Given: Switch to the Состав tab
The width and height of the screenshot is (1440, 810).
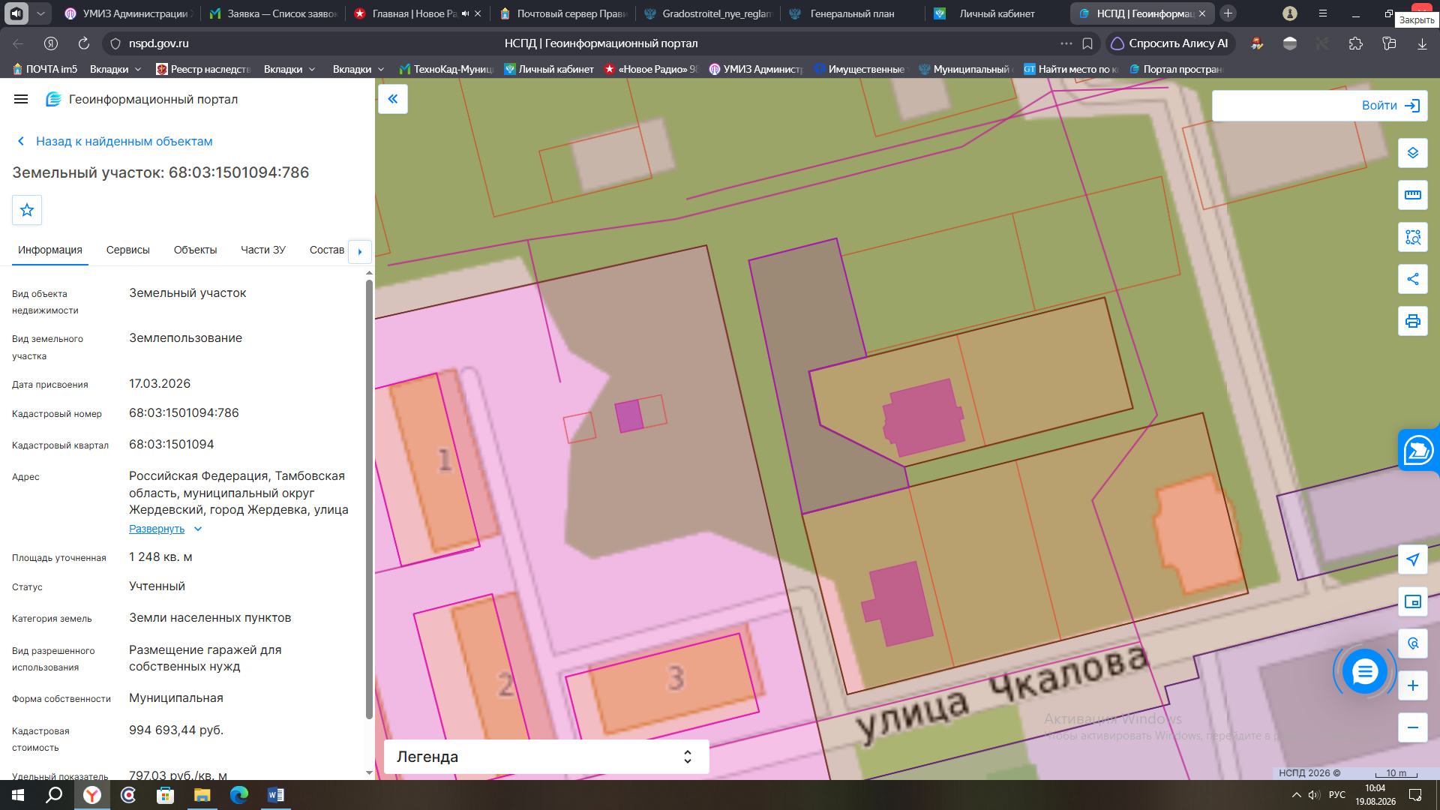Looking at the screenshot, I should (327, 250).
